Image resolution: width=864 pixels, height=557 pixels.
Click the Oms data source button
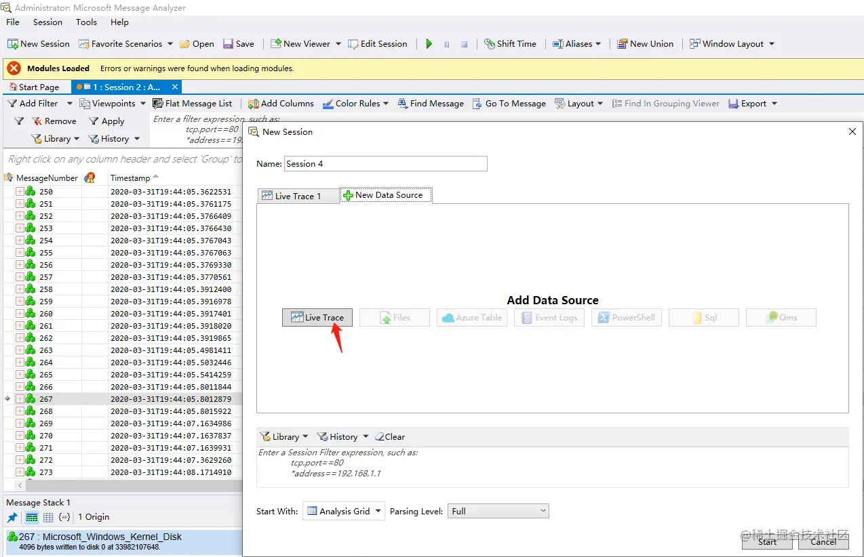[x=781, y=317]
